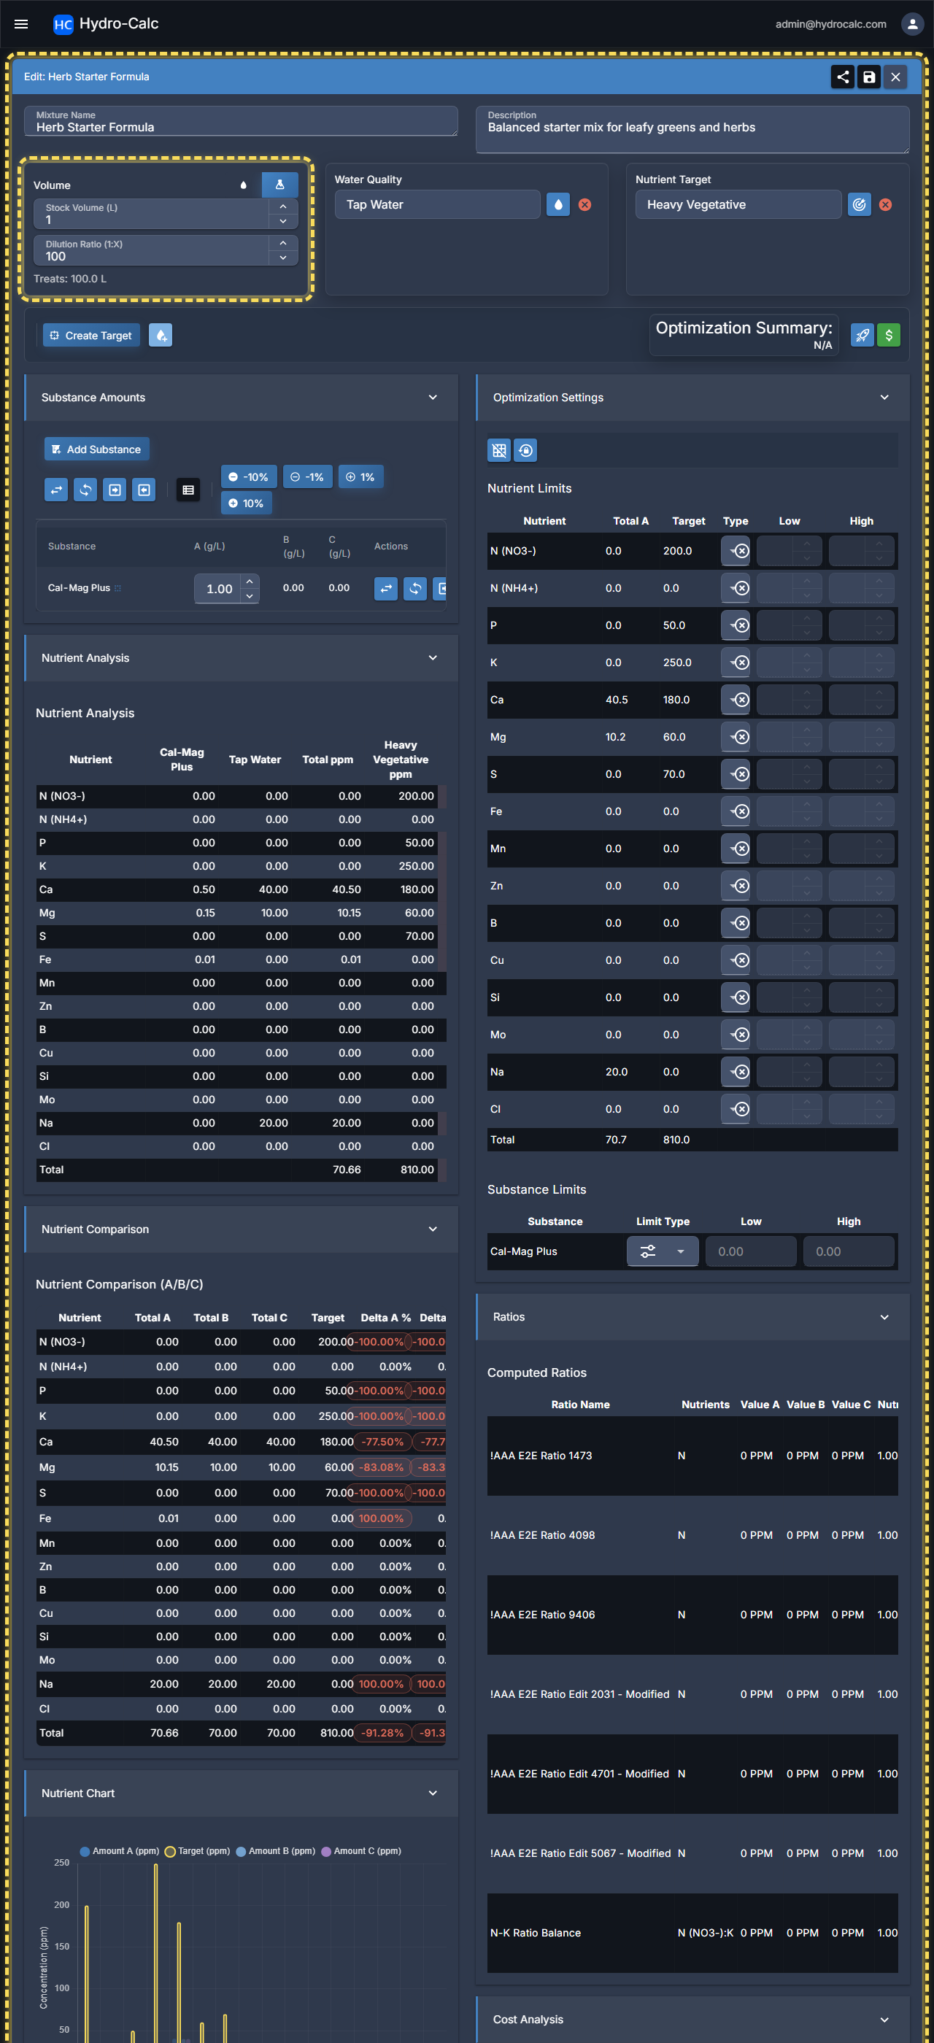Decrease amounts by -10%
The width and height of the screenshot is (934, 2043).
(249, 476)
